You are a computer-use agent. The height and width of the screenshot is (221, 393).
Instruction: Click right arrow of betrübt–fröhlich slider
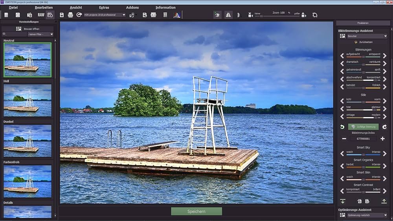click(384, 87)
